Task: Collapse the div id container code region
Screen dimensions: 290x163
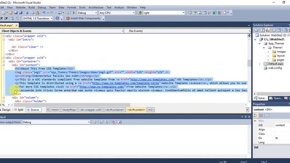Action: (x=4, y=62)
